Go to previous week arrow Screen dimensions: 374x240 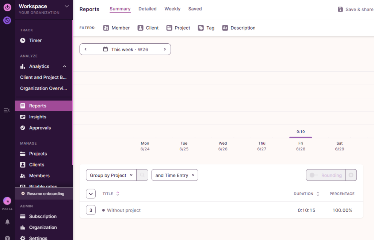tap(85, 49)
